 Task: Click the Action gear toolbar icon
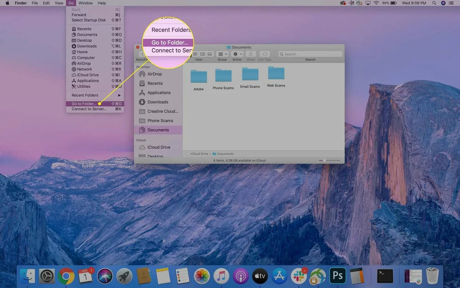click(x=237, y=54)
